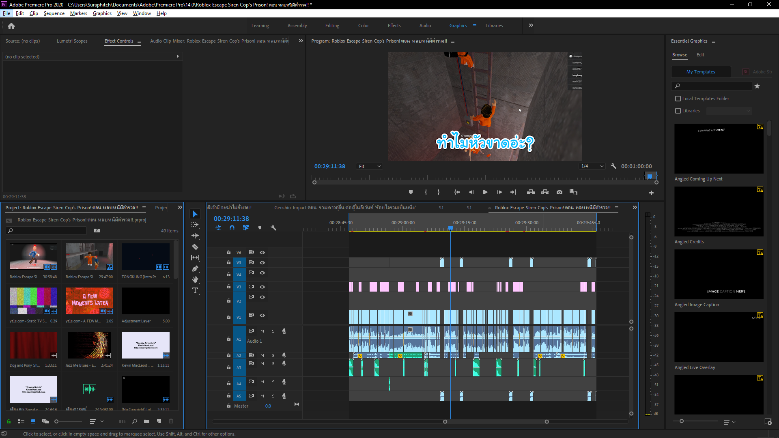Select the Slip tool
The image size is (779, 438).
(x=195, y=258)
